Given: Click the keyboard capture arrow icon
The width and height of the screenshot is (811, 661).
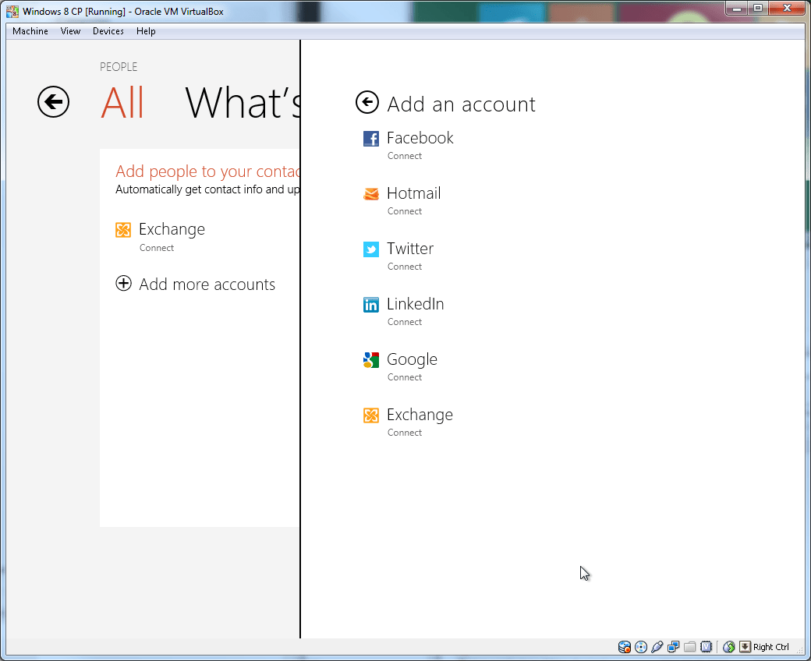Looking at the screenshot, I should pos(745,646).
